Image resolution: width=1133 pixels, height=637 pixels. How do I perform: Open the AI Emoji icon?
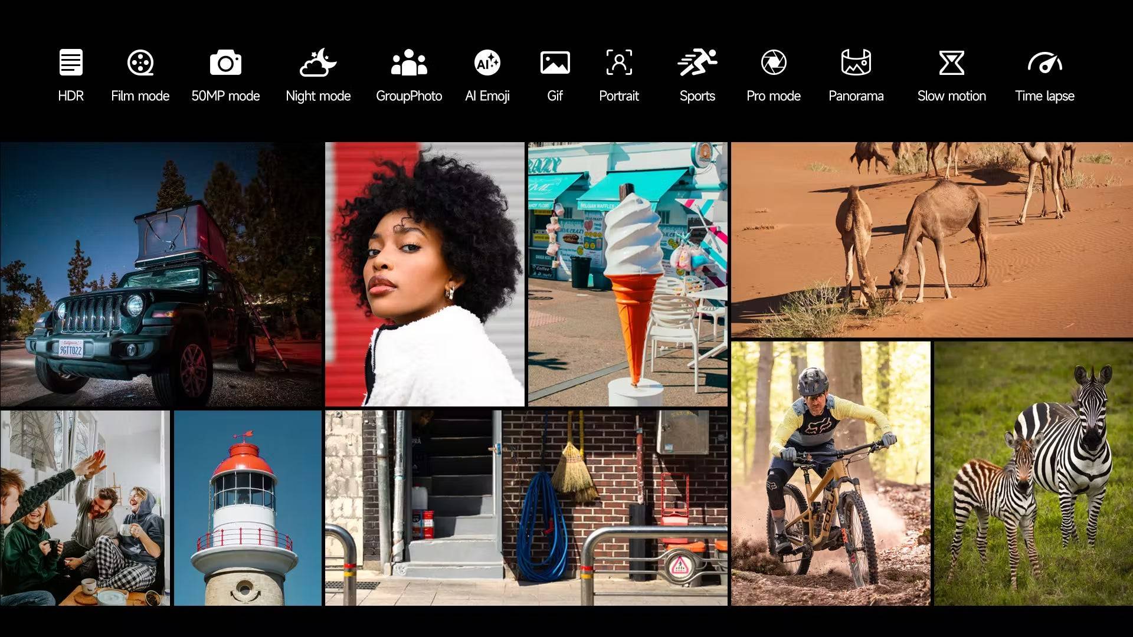(487, 63)
